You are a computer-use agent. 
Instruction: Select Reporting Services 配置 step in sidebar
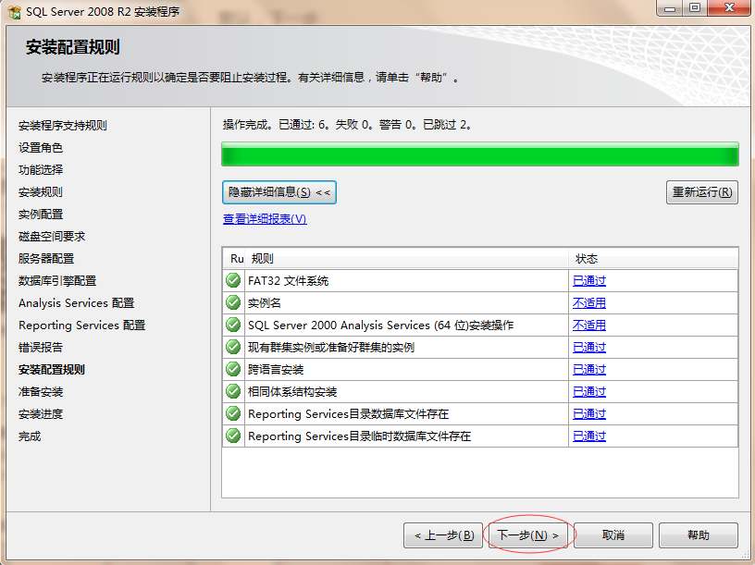(81, 325)
